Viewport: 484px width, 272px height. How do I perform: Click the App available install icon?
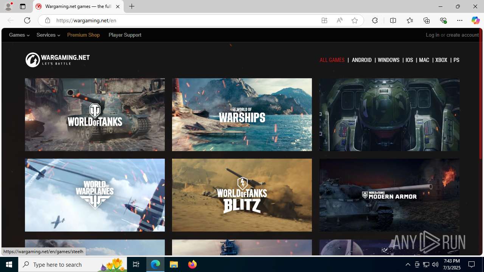tap(324, 20)
